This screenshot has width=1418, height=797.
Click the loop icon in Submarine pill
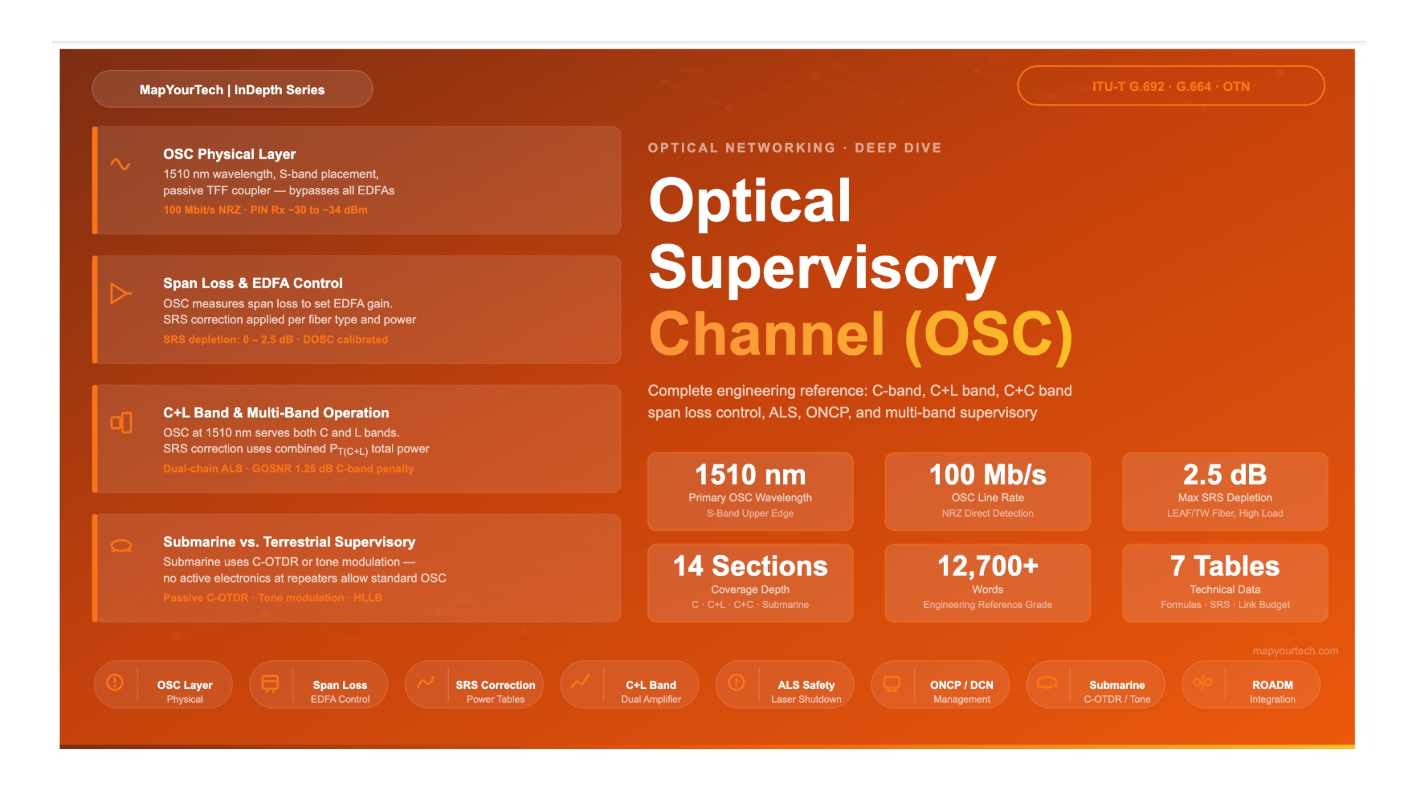1047,683
